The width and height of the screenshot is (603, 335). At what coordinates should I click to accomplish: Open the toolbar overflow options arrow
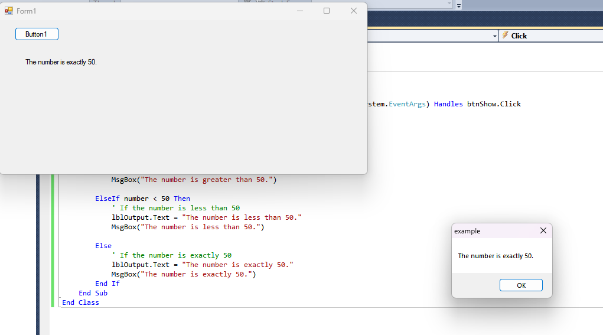(x=458, y=5)
